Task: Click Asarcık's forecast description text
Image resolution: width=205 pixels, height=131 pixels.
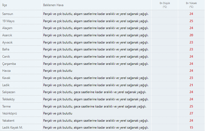Action: [96, 35]
